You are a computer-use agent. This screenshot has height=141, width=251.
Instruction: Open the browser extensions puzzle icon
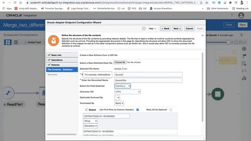click(x=230, y=3)
